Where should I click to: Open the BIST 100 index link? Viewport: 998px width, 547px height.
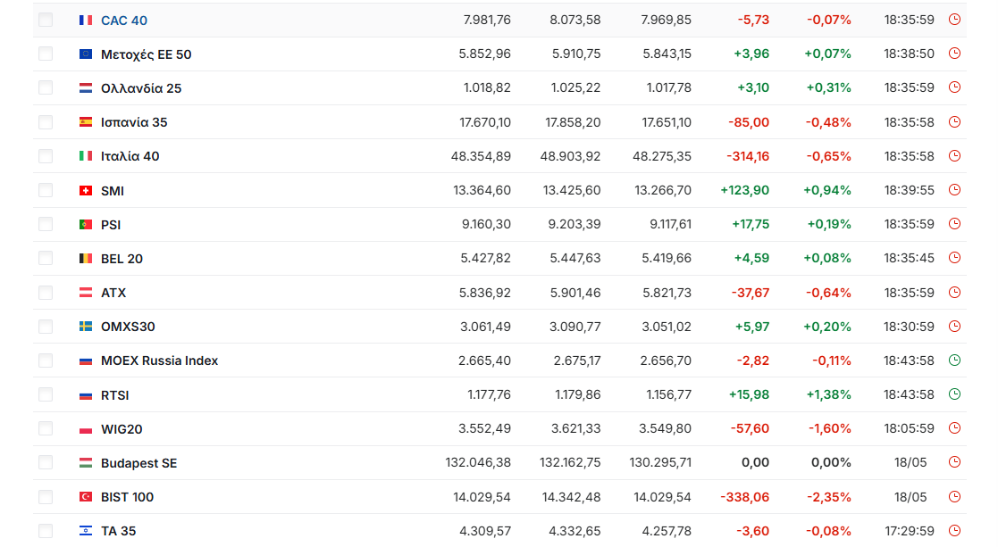point(127,497)
